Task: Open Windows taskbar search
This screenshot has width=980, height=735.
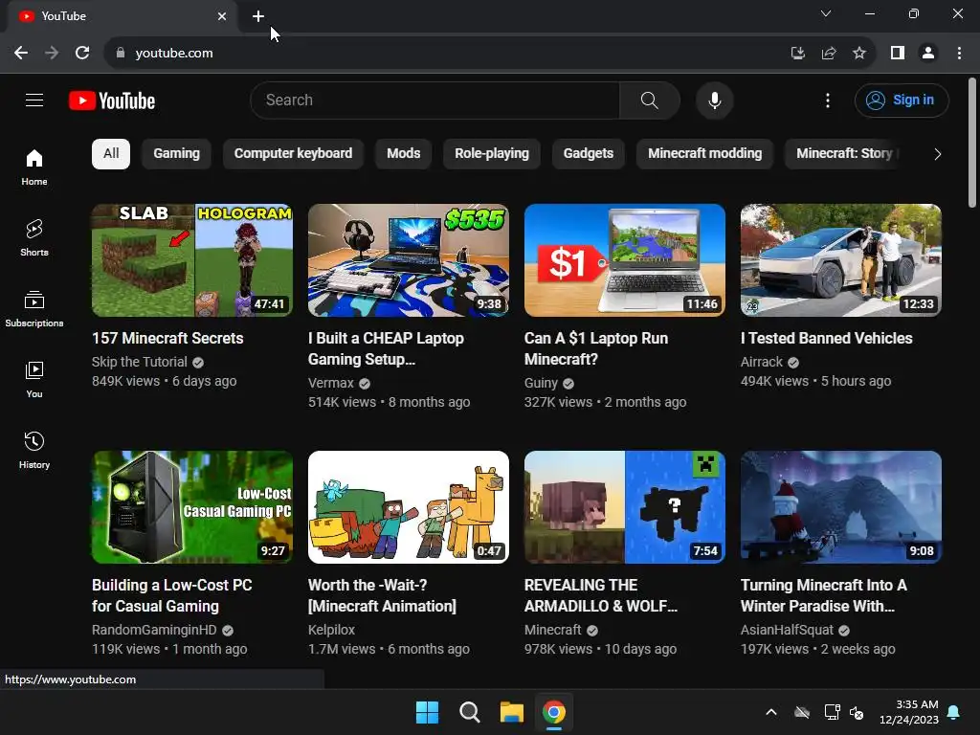Action: pyautogui.click(x=469, y=712)
